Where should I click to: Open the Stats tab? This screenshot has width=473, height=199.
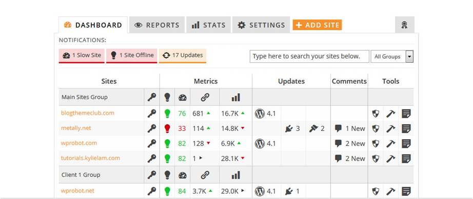tap(208, 25)
